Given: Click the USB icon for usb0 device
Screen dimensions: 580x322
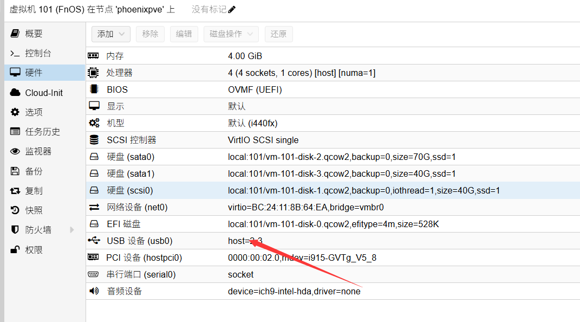Looking at the screenshot, I should tap(94, 241).
